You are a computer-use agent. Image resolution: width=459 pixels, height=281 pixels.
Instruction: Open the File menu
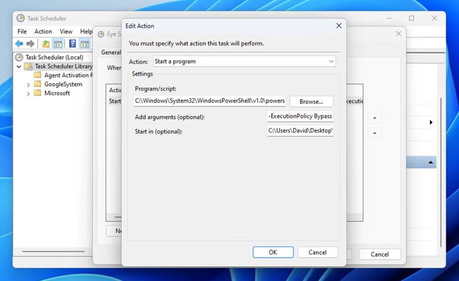click(22, 31)
